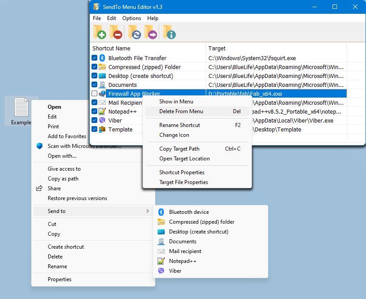Viewport: 366px width, 299px height.
Task: Click the Mail Recipient envelope icon in editor
Action: (x=102, y=102)
